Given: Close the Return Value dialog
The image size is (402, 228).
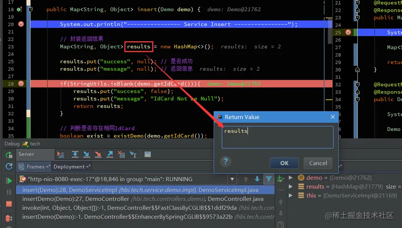Looking at the screenshot, I should point(333,117).
